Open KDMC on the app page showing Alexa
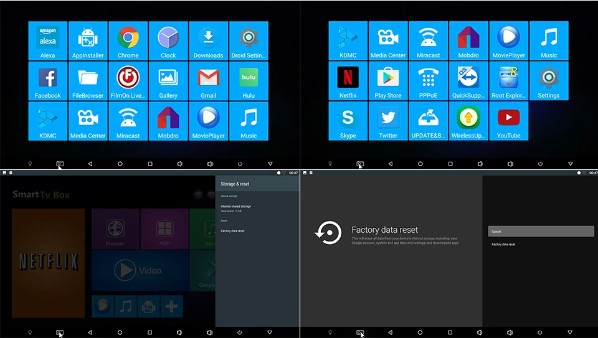 pos(48,121)
